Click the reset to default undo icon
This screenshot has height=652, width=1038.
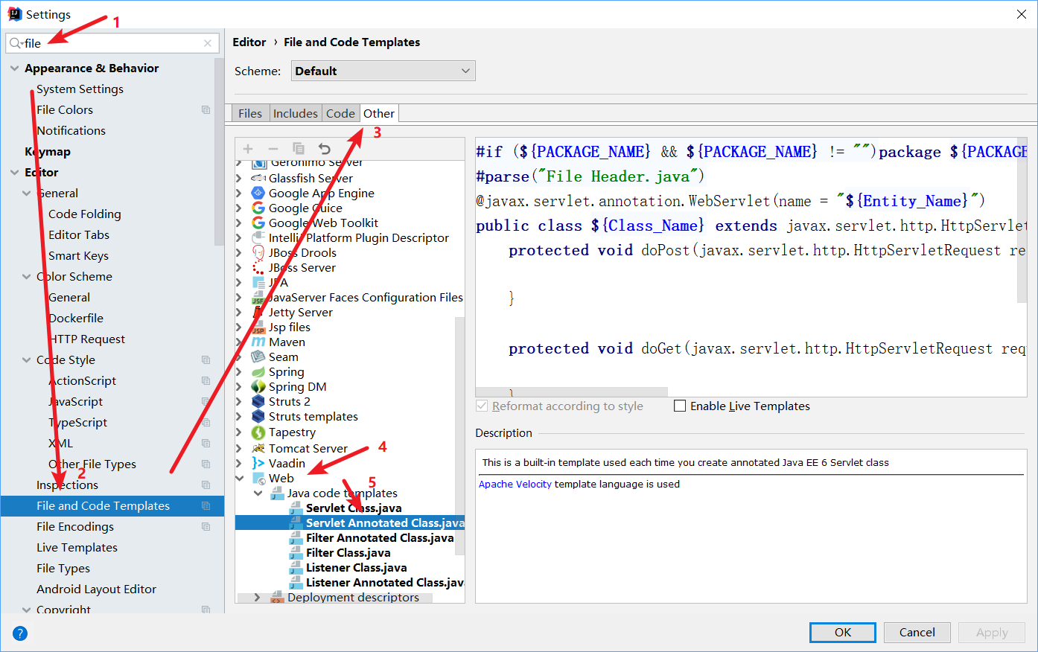click(x=324, y=149)
